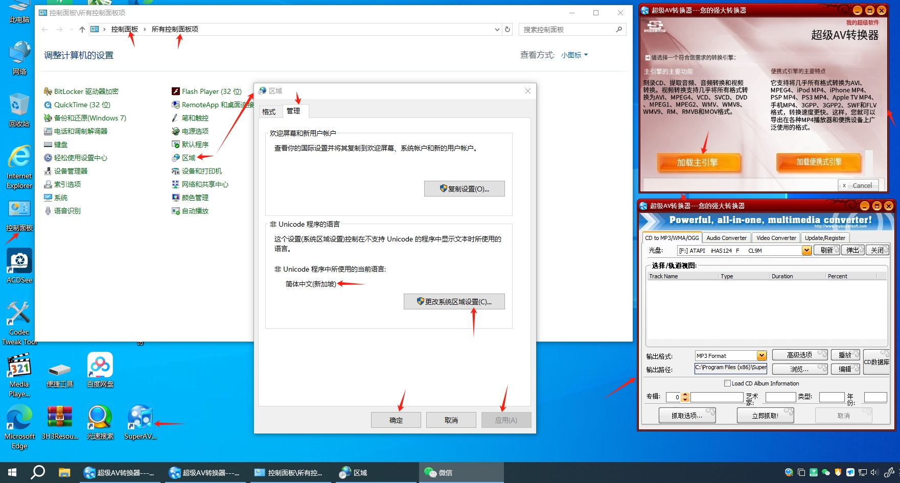Increase the 专辑 number spinner
This screenshot has height=483, width=900.
pos(685,395)
